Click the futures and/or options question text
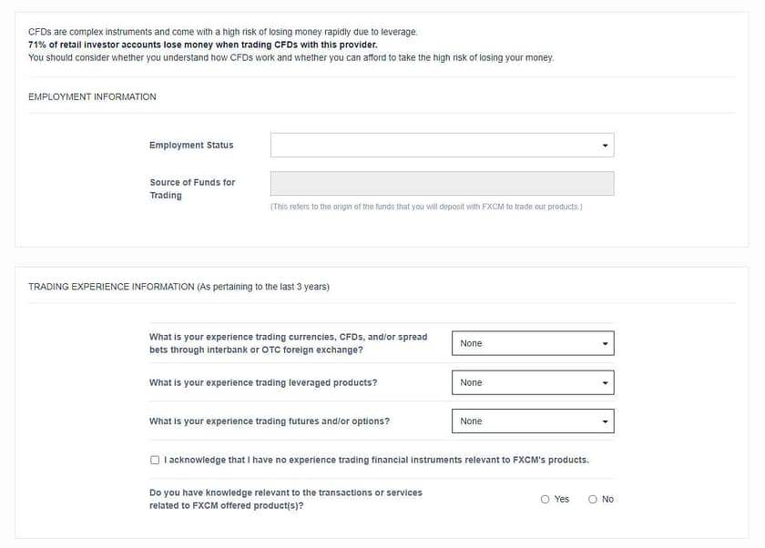765x548 pixels. pyautogui.click(x=269, y=421)
